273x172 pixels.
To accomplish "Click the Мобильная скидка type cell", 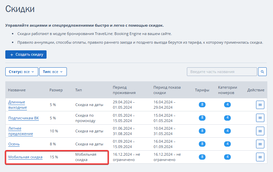I will pos(86,157).
